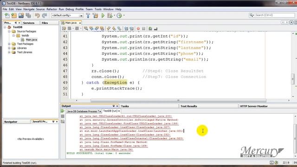Close the TestDB (run) output tab
This screenshot has width=297, height=167.
[x=119, y=111]
